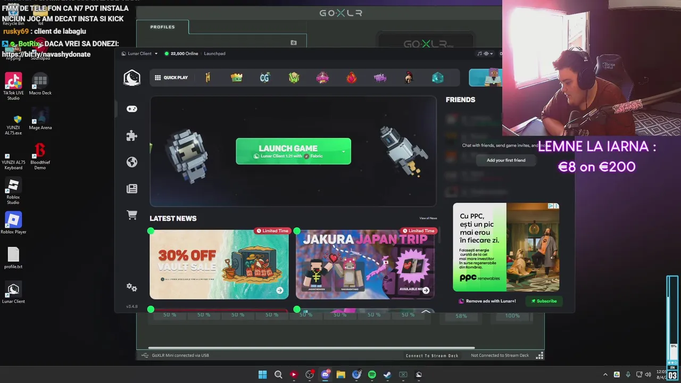This screenshot has width=681, height=383.
Task: Click Connect To Stream Deck in GoXLR
Action: coord(432,355)
